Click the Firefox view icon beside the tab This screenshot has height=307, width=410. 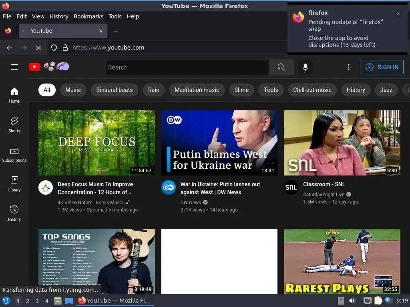[8, 31]
